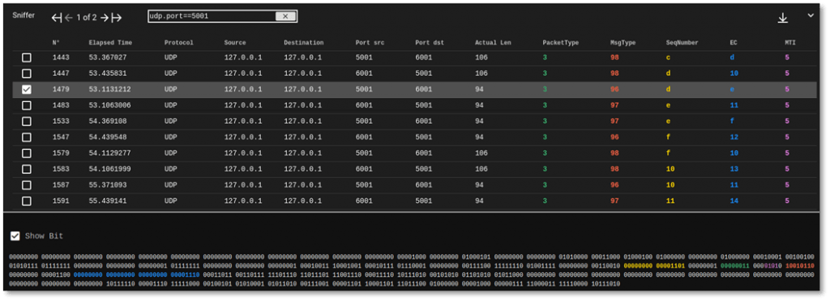Sort by MTI column header

pyautogui.click(x=789, y=43)
